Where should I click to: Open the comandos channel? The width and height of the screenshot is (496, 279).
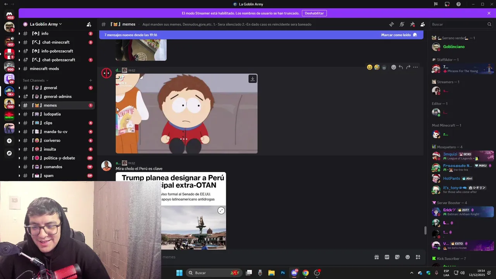click(57, 167)
